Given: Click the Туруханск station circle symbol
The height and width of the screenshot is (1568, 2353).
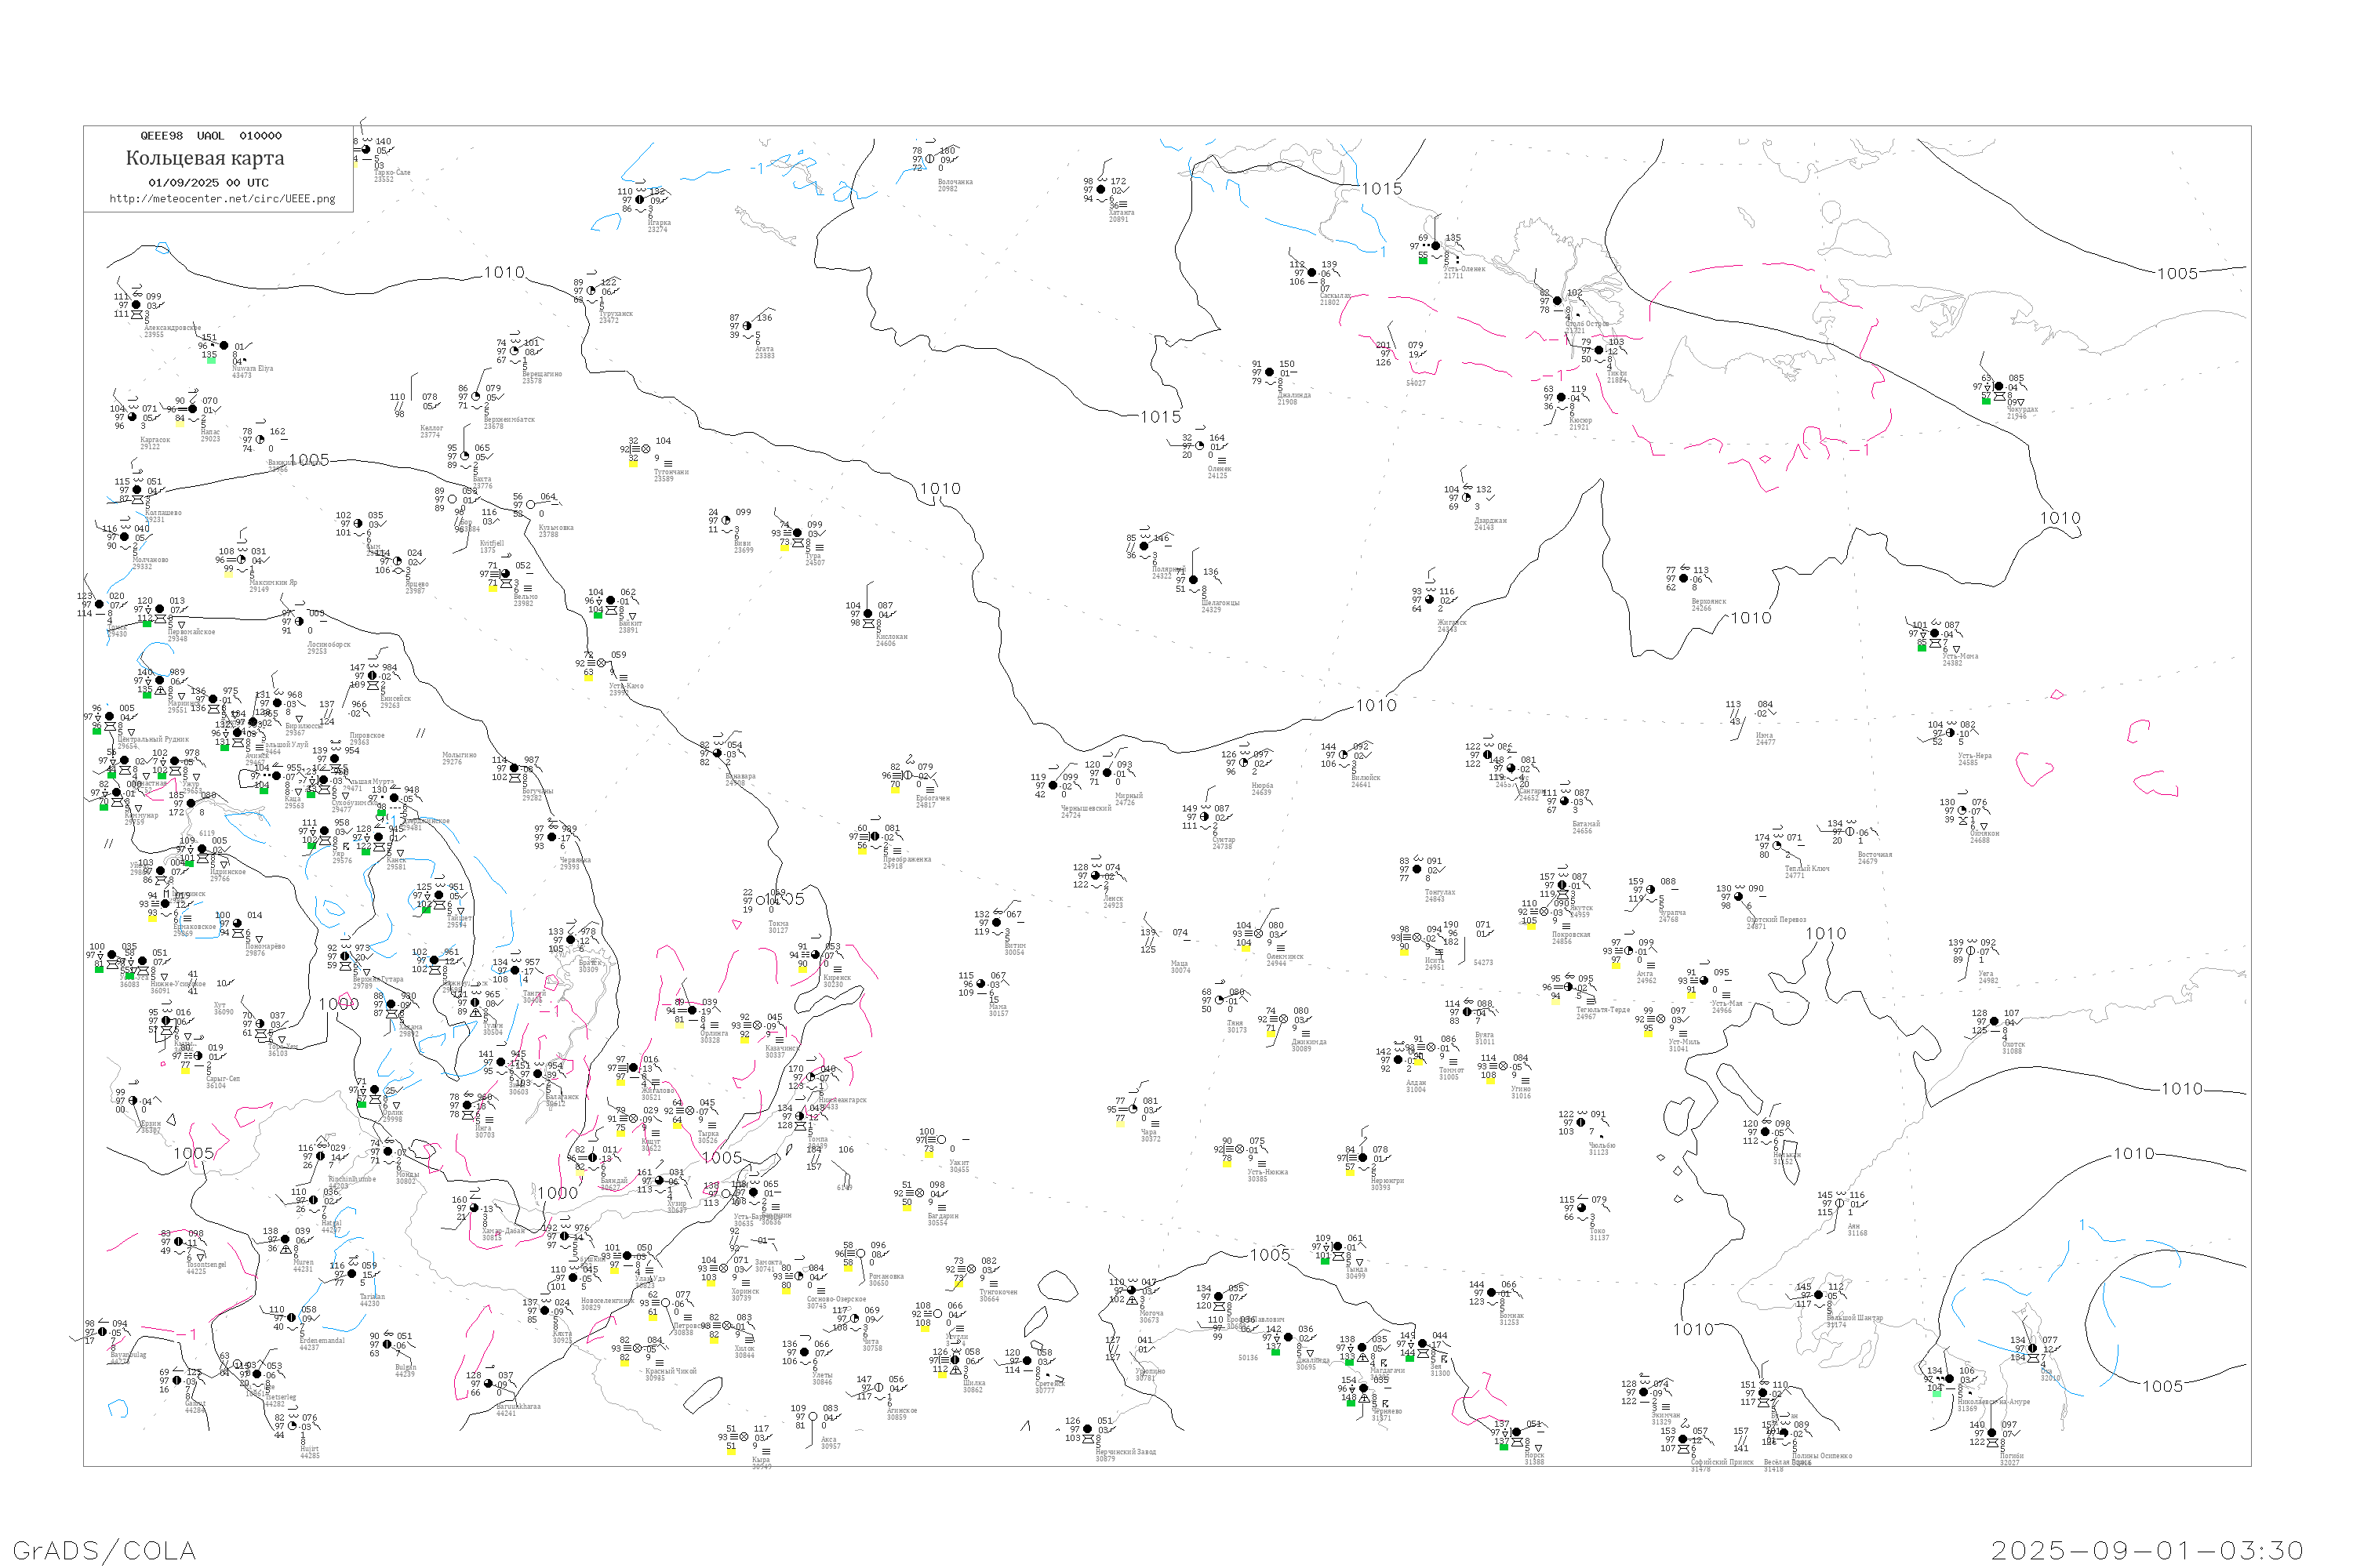Looking at the screenshot, I should click(591, 291).
